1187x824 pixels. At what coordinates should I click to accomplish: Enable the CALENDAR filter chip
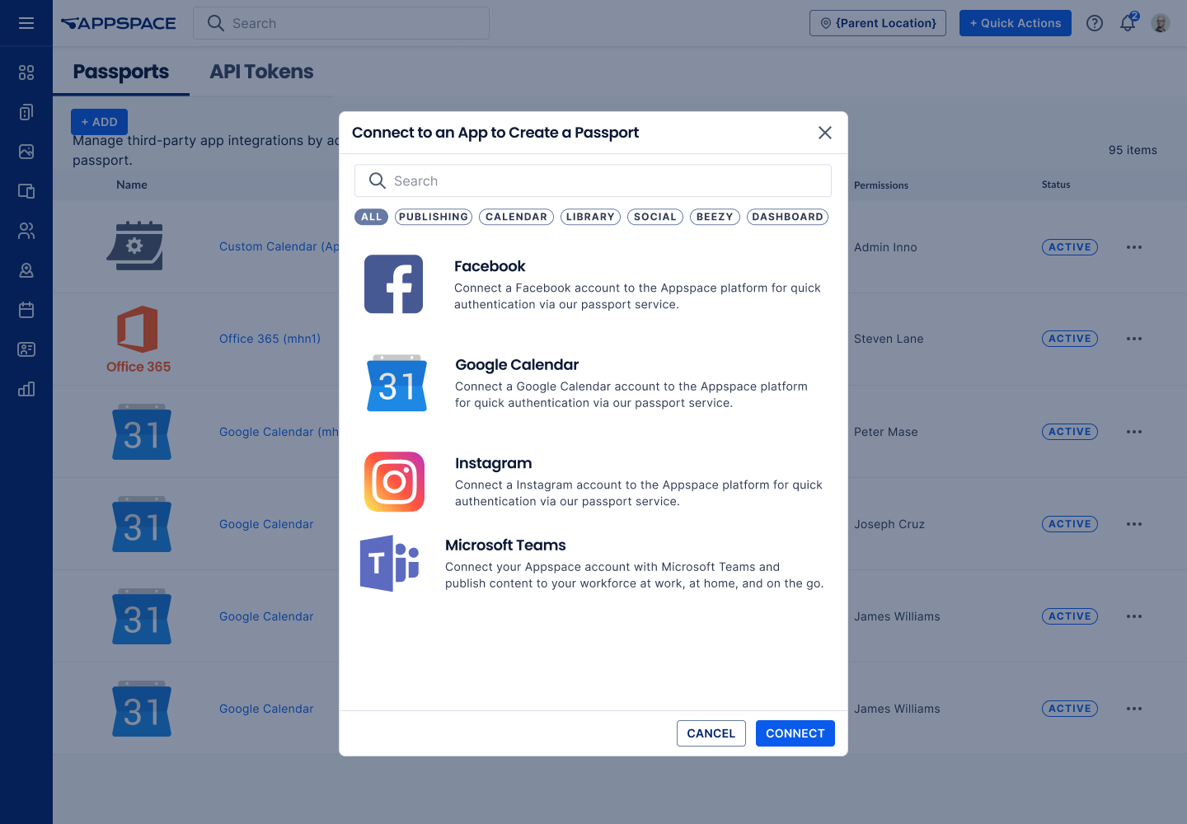coord(516,217)
